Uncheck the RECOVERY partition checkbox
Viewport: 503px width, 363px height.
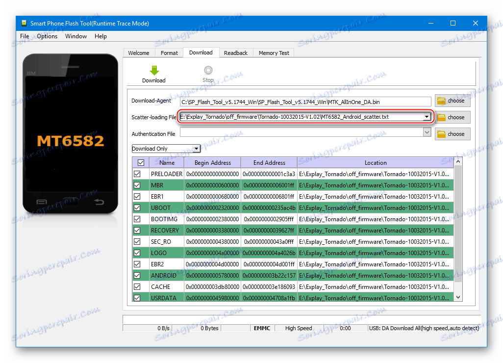[137, 230]
